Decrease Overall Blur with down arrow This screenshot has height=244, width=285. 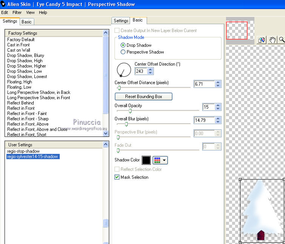click(x=218, y=122)
